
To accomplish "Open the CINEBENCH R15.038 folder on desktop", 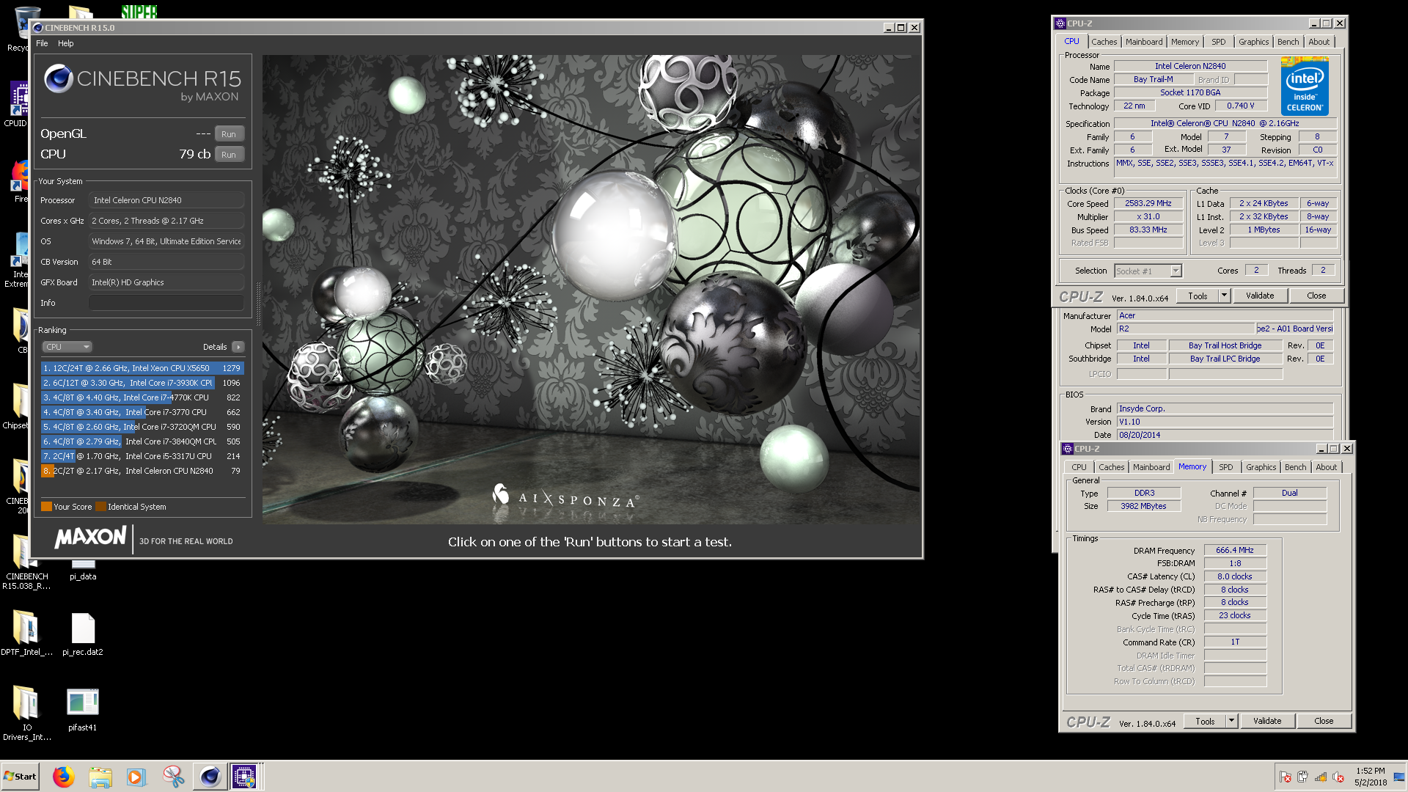I will (26, 562).
